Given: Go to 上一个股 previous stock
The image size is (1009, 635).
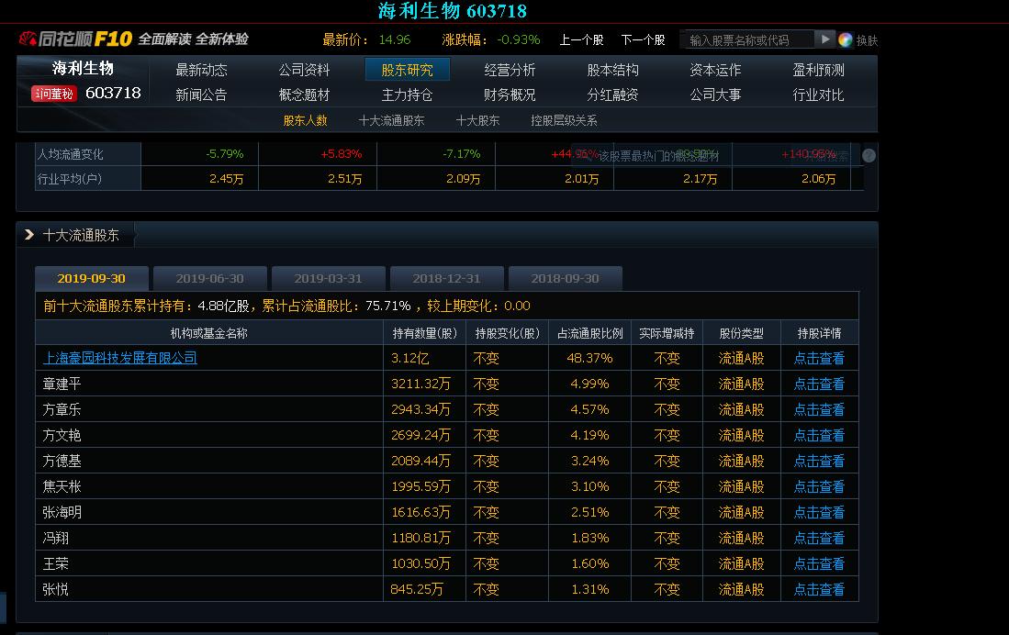Looking at the screenshot, I should point(581,39).
